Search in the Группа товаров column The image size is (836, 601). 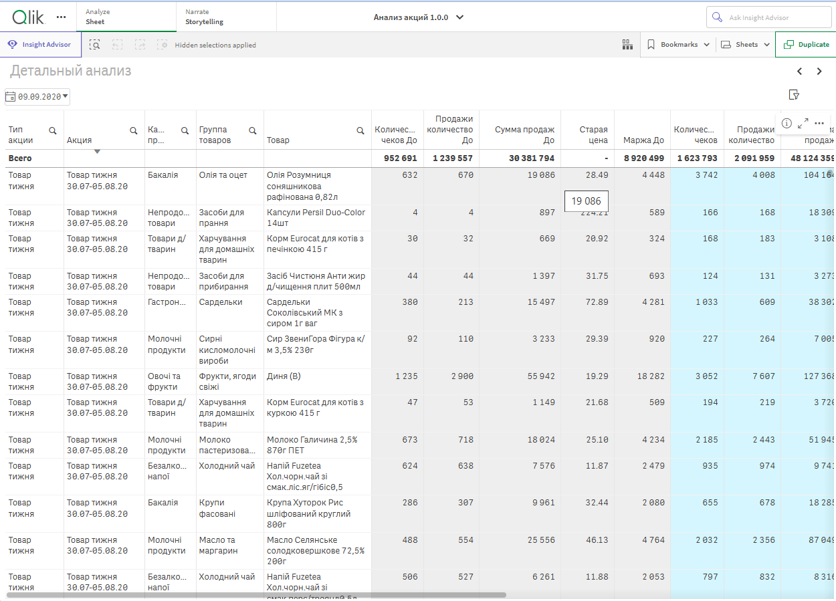(x=253, y=130)
